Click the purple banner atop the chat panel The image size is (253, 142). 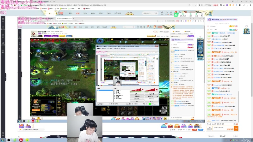(x=222, y=20)
